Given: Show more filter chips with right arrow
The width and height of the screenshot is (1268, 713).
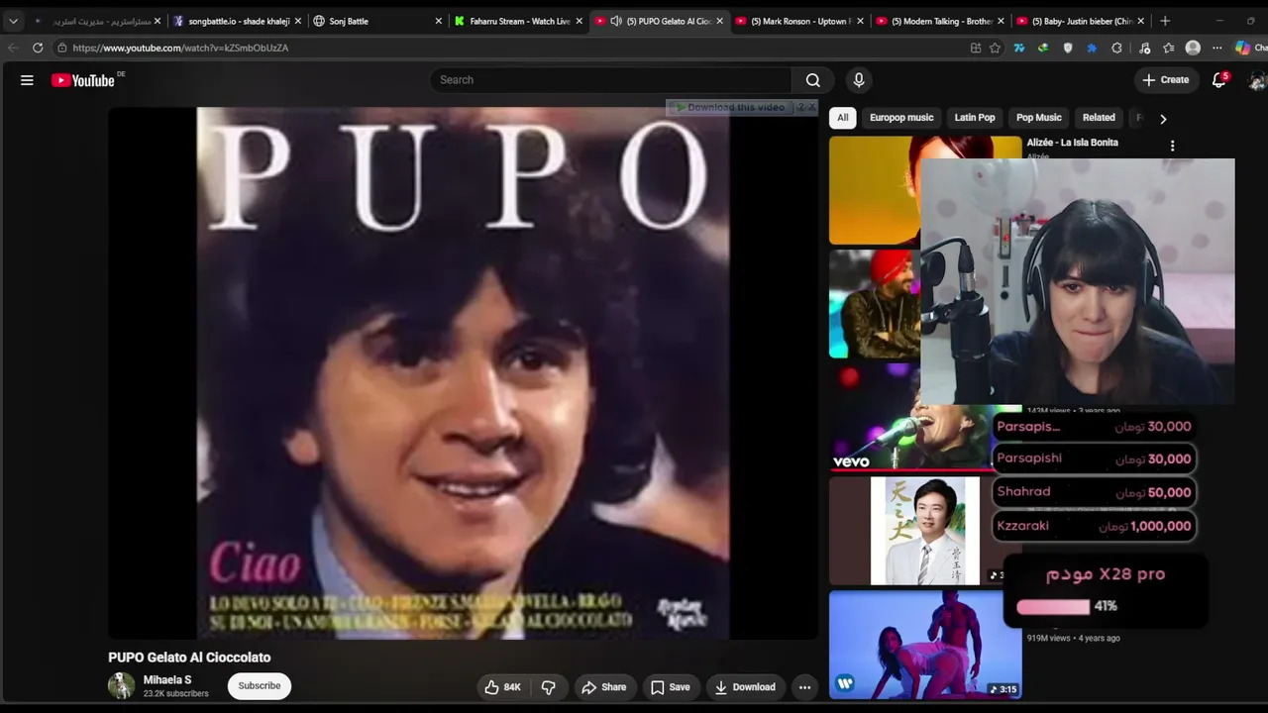Looking at the screenshot, I should [1163, 119].
